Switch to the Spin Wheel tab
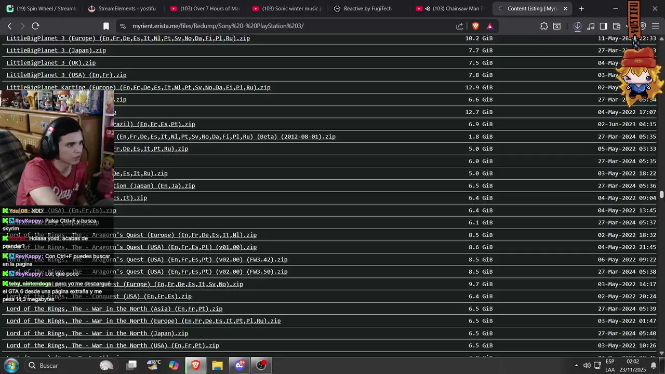 [x=42, y=8]
